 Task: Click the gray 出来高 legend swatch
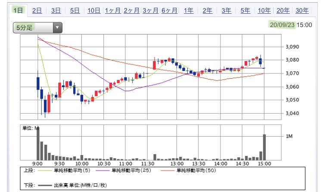tap(45, 186)
